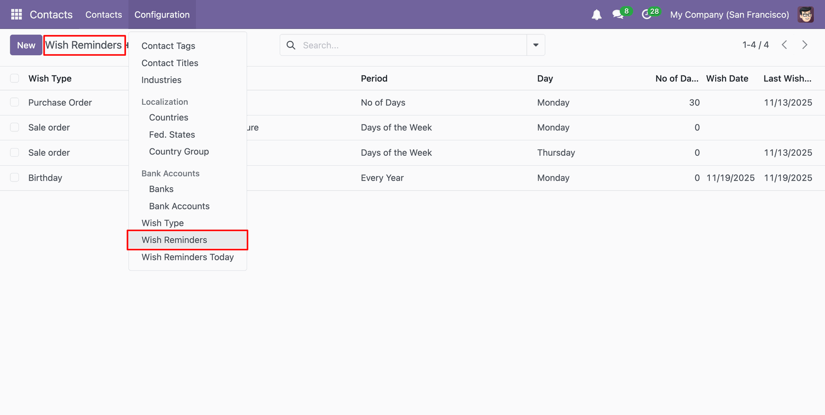The image size is (825, 415).
Task: Toggle the select-all checkbox in the header
Action: click(x=15, y=78)
